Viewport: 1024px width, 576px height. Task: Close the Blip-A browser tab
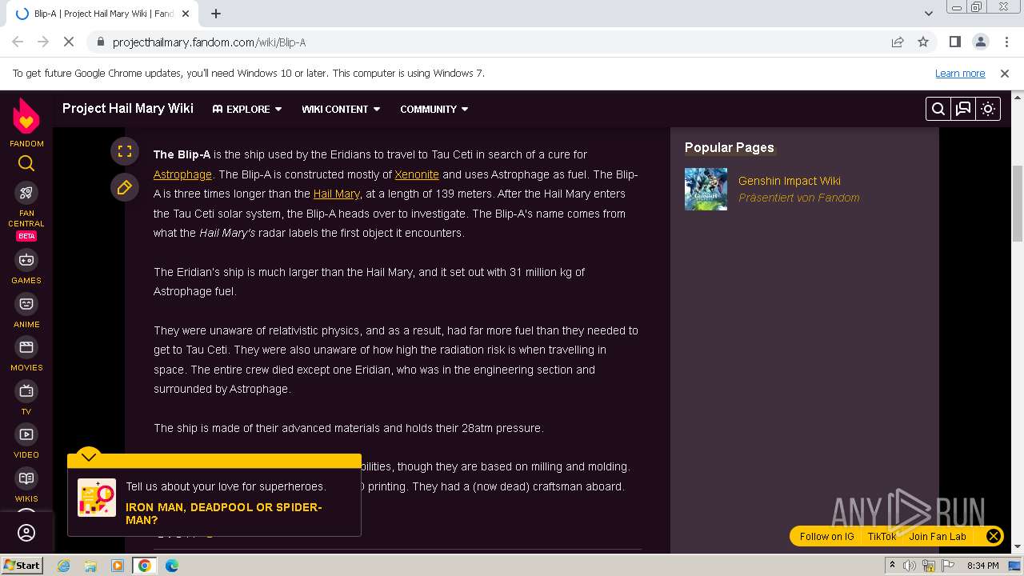[186, 14]
